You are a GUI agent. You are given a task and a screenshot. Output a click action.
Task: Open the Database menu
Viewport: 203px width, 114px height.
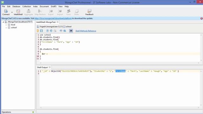coord(16,6)
